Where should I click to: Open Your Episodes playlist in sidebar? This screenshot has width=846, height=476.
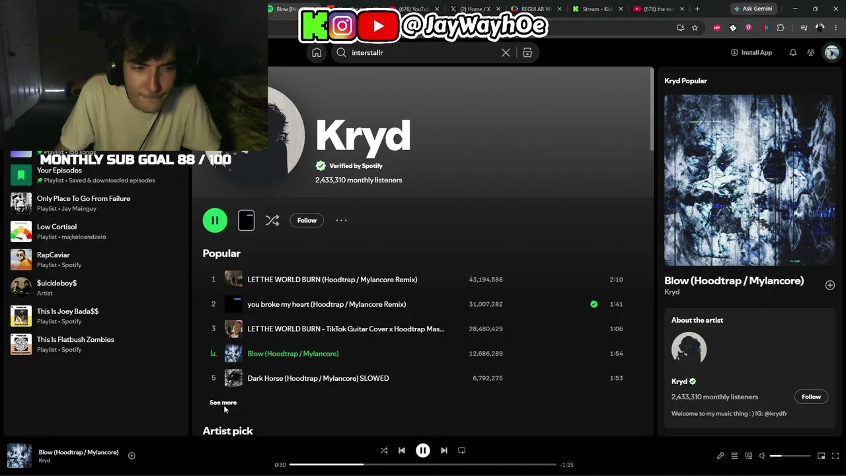point(96,175)
